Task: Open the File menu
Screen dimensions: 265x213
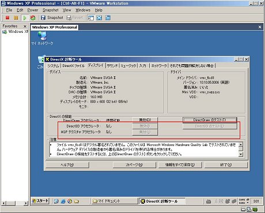Action: click(9, 10)
